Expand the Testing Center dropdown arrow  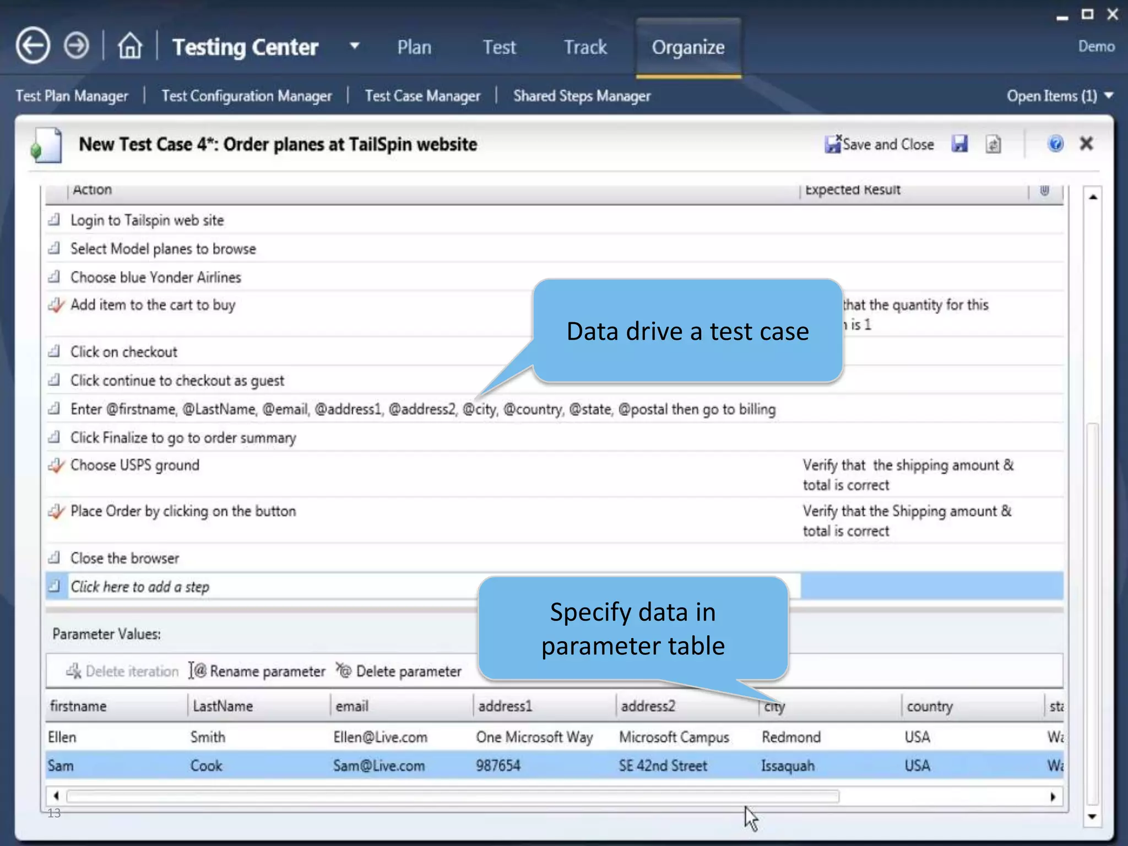355,46
